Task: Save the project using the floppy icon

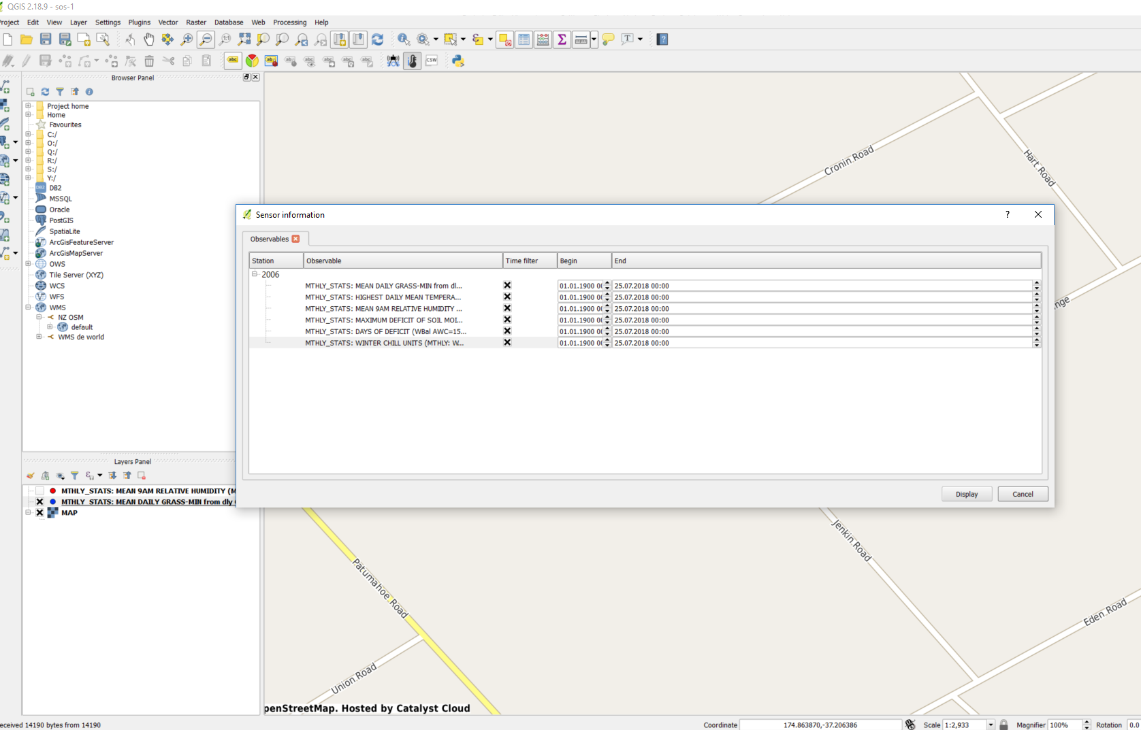Action: (x=46, y=39)
